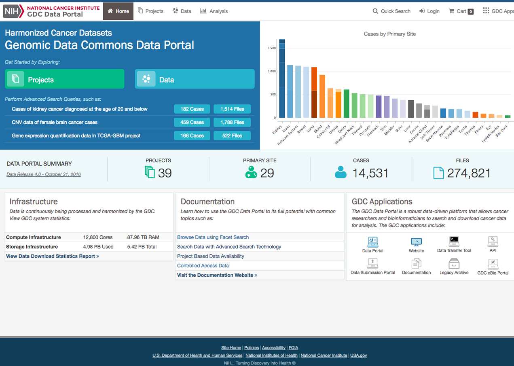The height and width of the screenshot is (366, 514).
Task: Open the Legacy Archive icon
Action: pos(454,264)
